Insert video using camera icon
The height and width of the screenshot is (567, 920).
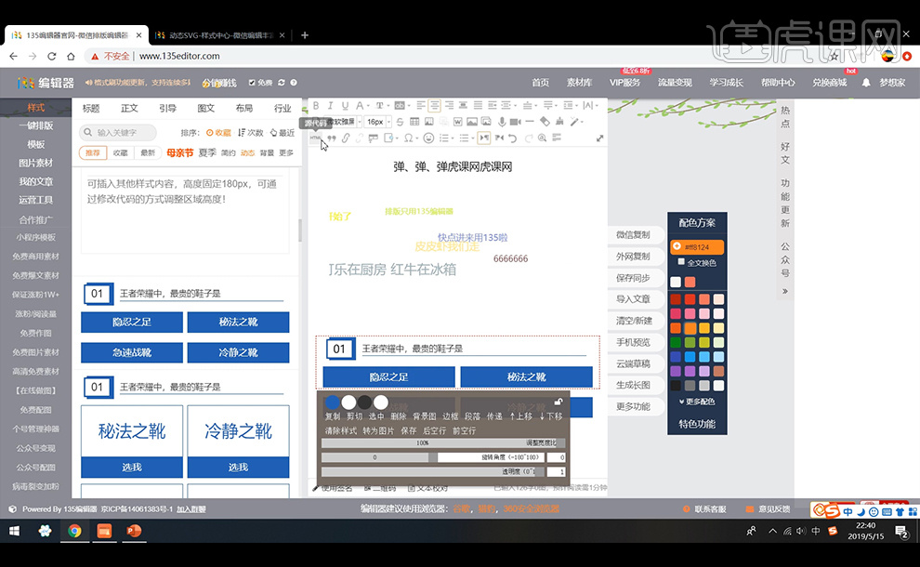[x=515, y=122]
